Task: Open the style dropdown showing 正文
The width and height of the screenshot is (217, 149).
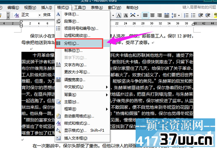Action: (31, 15)
